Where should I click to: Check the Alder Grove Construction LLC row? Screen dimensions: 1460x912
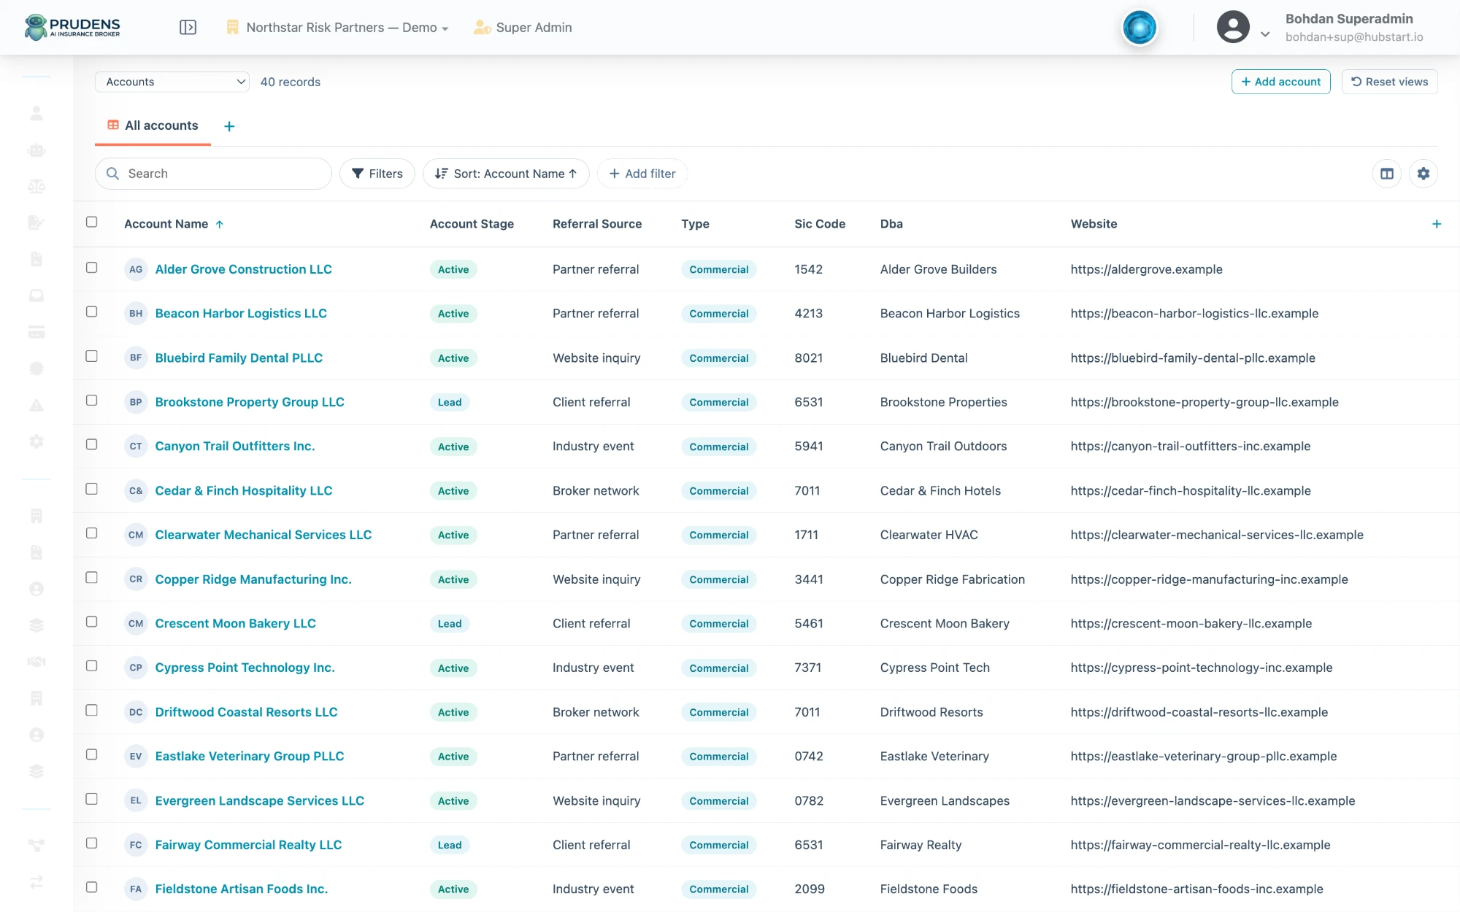click(91, 268)
